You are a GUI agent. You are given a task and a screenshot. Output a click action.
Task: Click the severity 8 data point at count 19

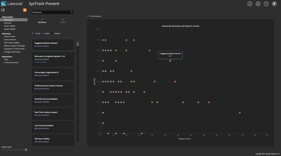(x=149, y=51)
